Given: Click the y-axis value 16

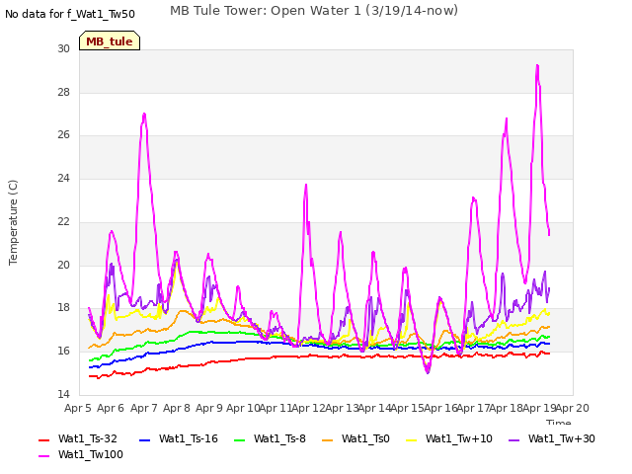Looking at the screenshot, I should pos(63,352).
